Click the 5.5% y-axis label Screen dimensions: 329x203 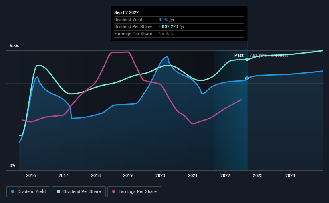[x=14, y=46]
